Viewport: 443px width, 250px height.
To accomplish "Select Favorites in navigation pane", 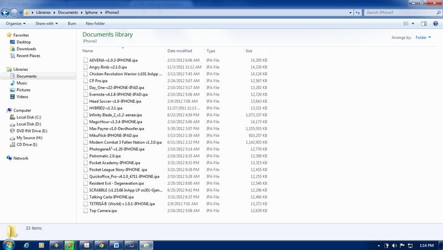I will point(21,35).
